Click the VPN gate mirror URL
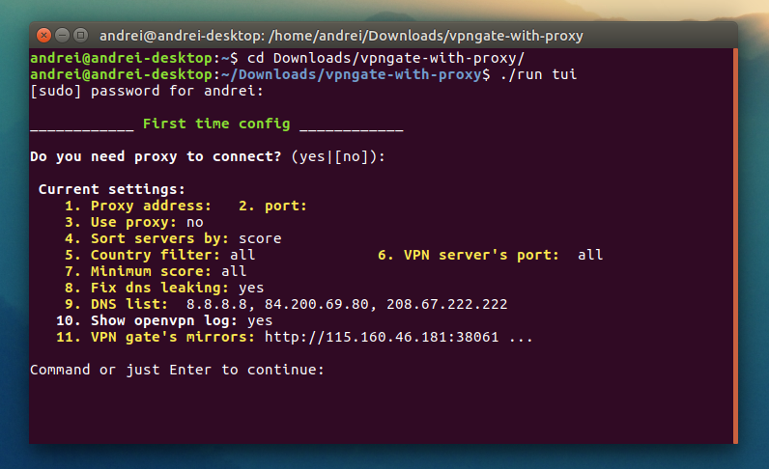Viewport: 769px width, 469px height. click(382, 337)
